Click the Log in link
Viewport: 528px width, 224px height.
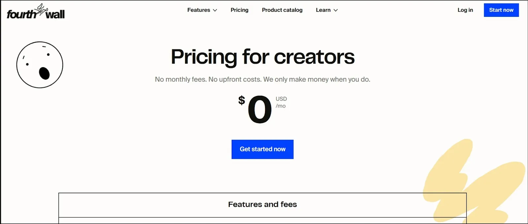pos(465,10)
